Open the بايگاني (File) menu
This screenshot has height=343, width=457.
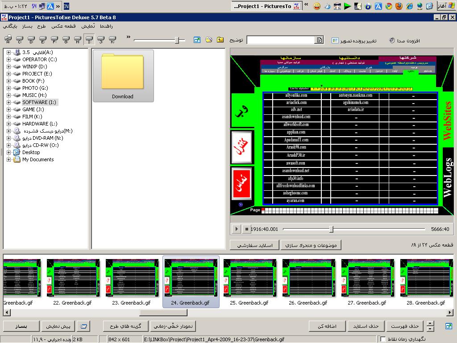10,26
